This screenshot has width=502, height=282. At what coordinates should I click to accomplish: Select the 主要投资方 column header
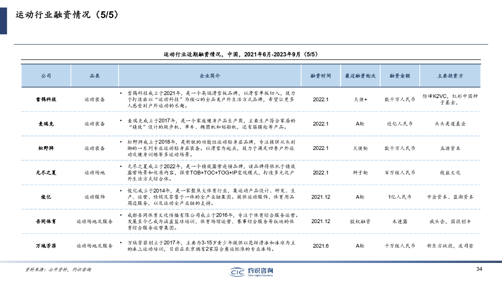[450, 76]
